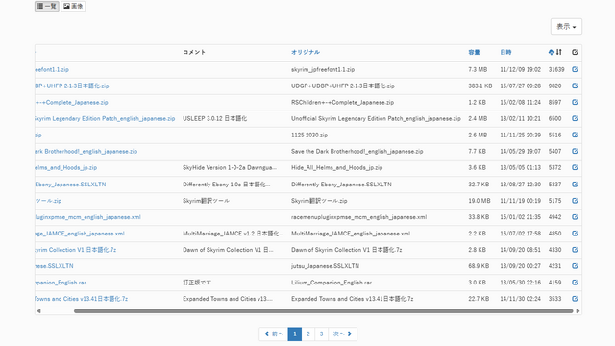This screenshot has width=615, height=346.
Task: Open elms_and_Hoods_jp.zip file link
Action: point(66,167)
